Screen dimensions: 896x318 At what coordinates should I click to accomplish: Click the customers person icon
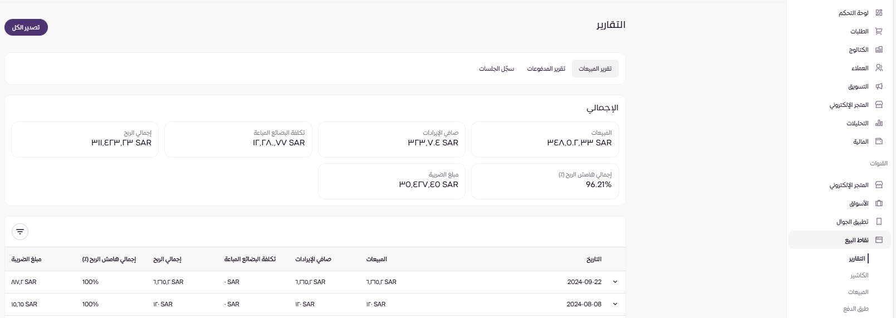click(x=879, y=68)
